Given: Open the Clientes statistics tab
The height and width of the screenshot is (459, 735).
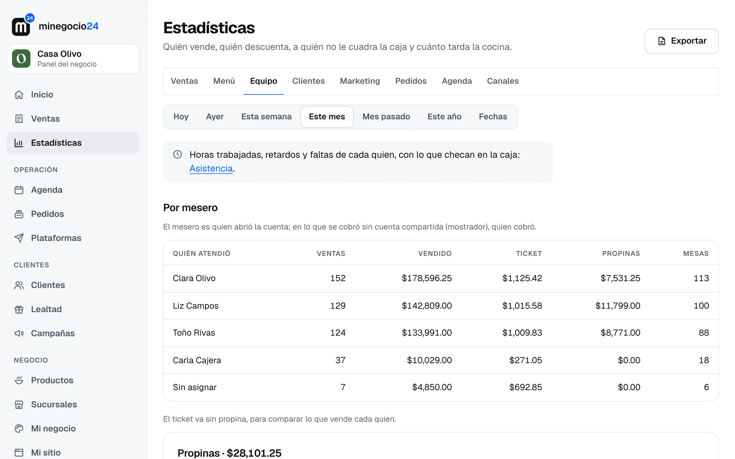Looking at the screenshot, I should tap(308, 81).
